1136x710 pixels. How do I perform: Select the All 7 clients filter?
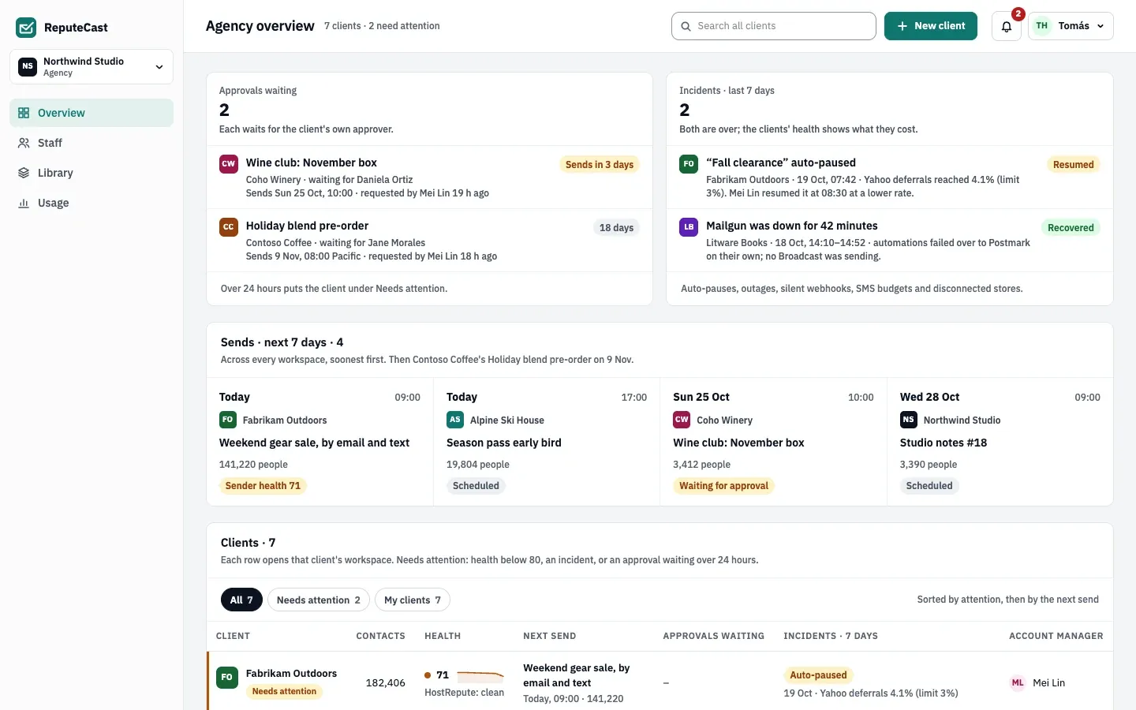tap(241, 600)
